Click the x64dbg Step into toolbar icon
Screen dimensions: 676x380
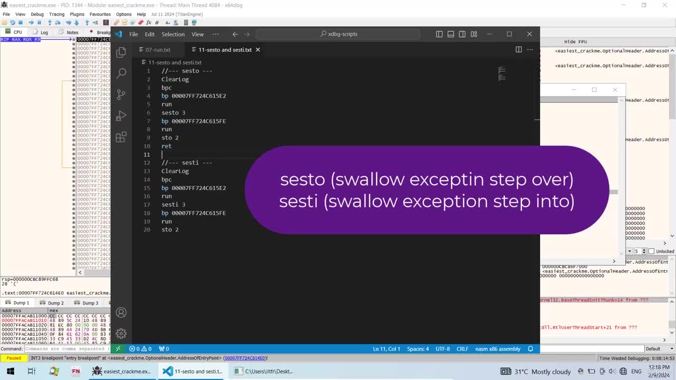pyautogui.click(x=50, y=23)
